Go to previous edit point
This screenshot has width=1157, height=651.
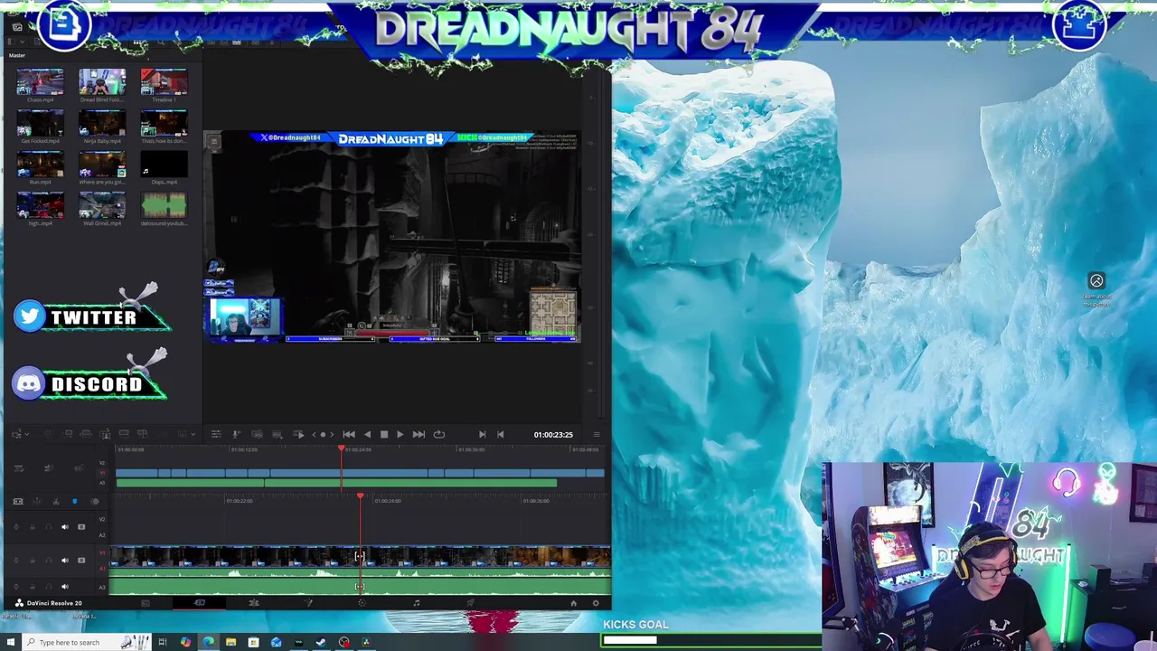coord(500,434)
